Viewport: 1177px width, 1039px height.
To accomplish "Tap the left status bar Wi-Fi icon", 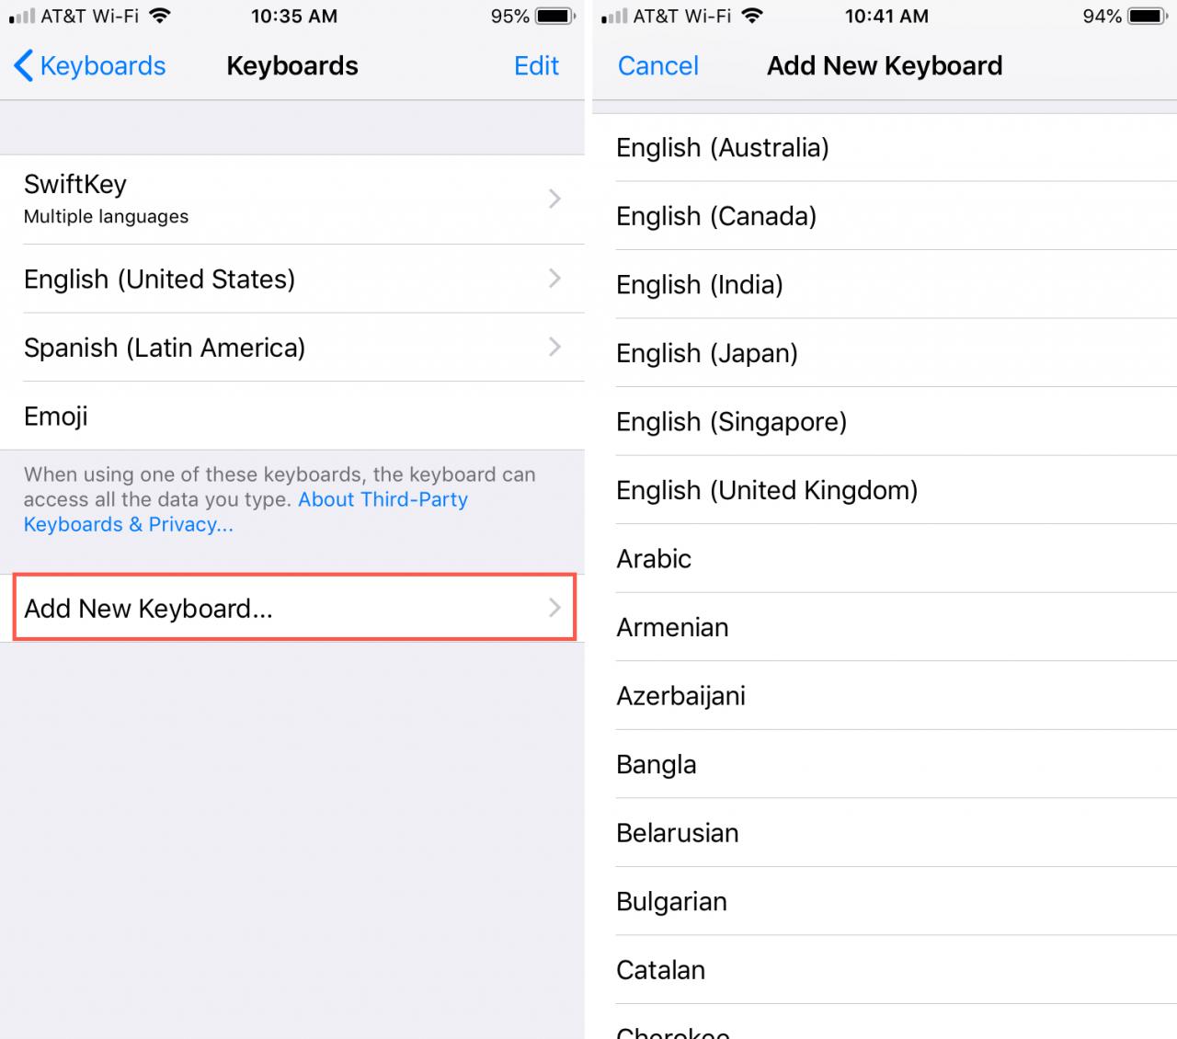I will [x=160, y=17].
